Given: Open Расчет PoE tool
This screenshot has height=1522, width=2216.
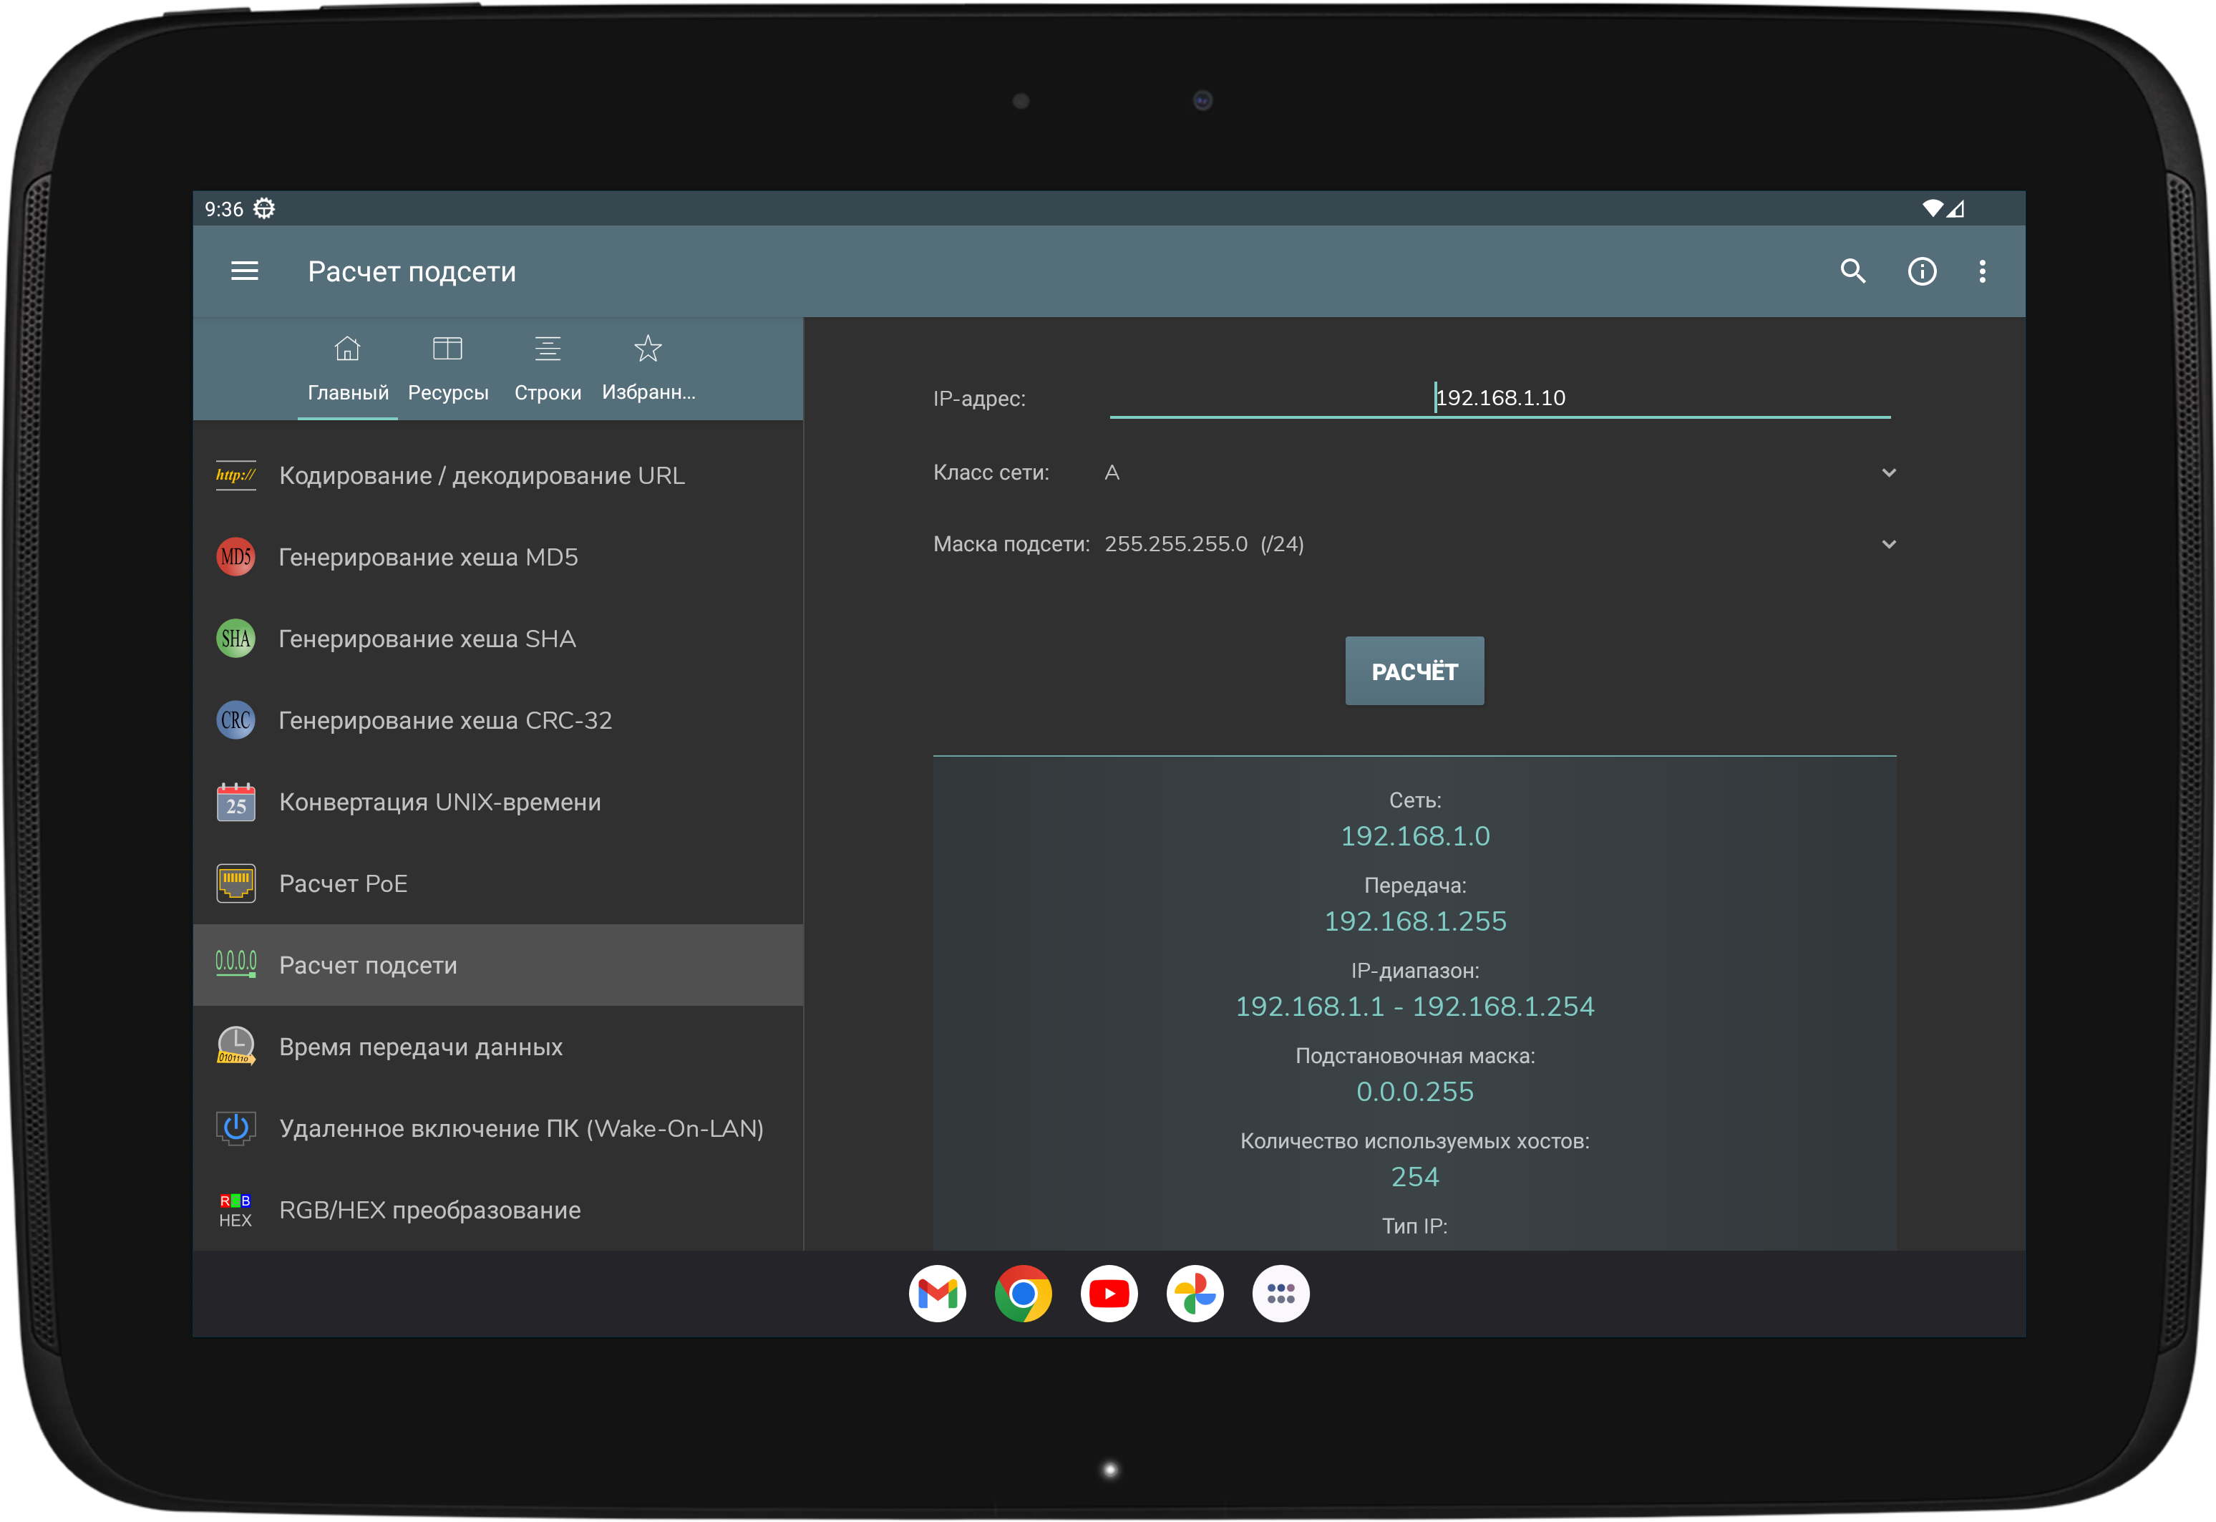Looking at the screenshot, I should point(497,884).
